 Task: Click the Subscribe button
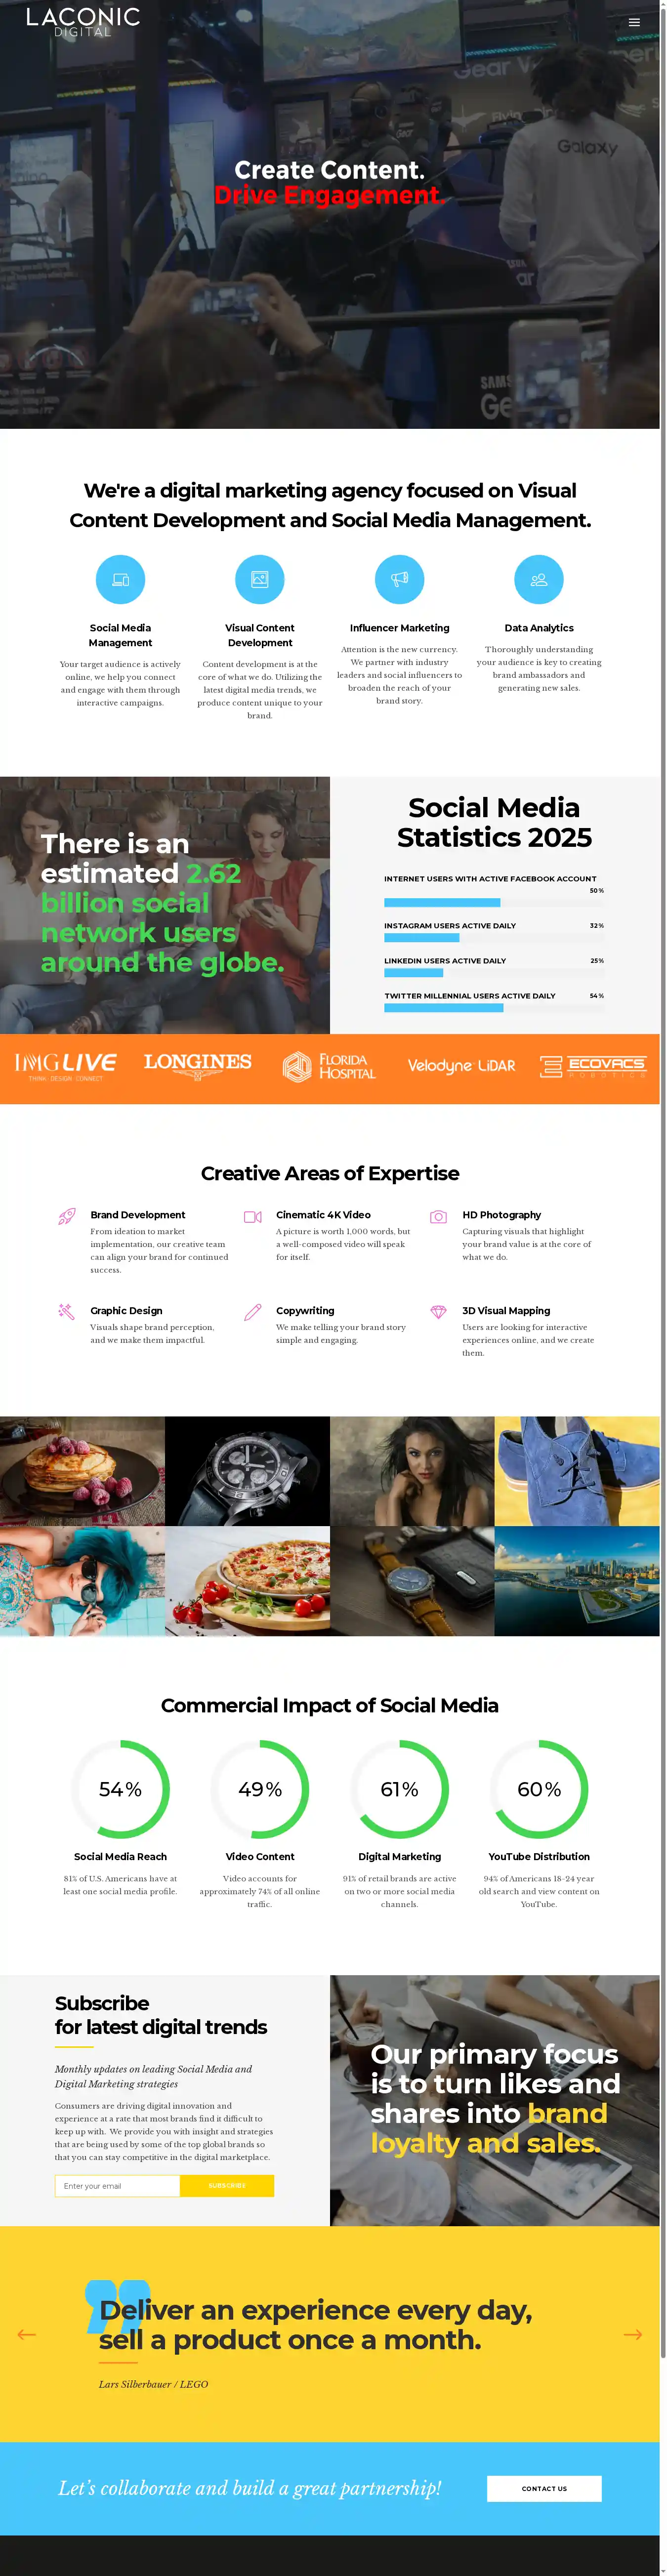[x=227, y=2185]
